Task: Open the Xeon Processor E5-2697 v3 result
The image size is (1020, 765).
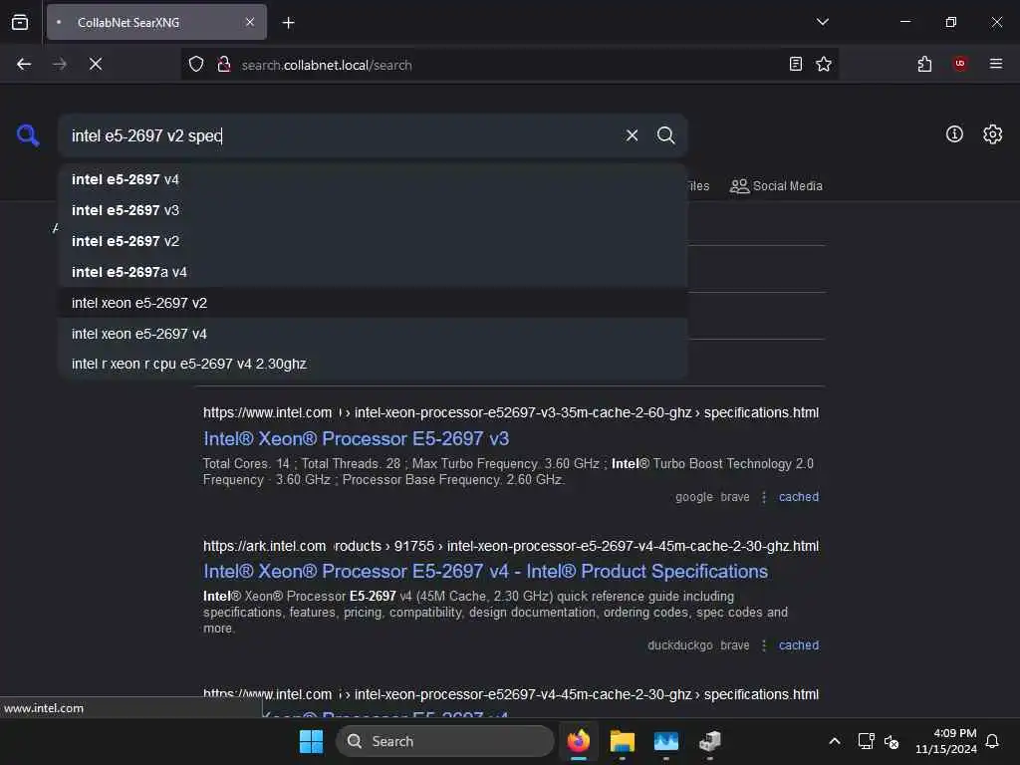Action: (x=356, y=438)
